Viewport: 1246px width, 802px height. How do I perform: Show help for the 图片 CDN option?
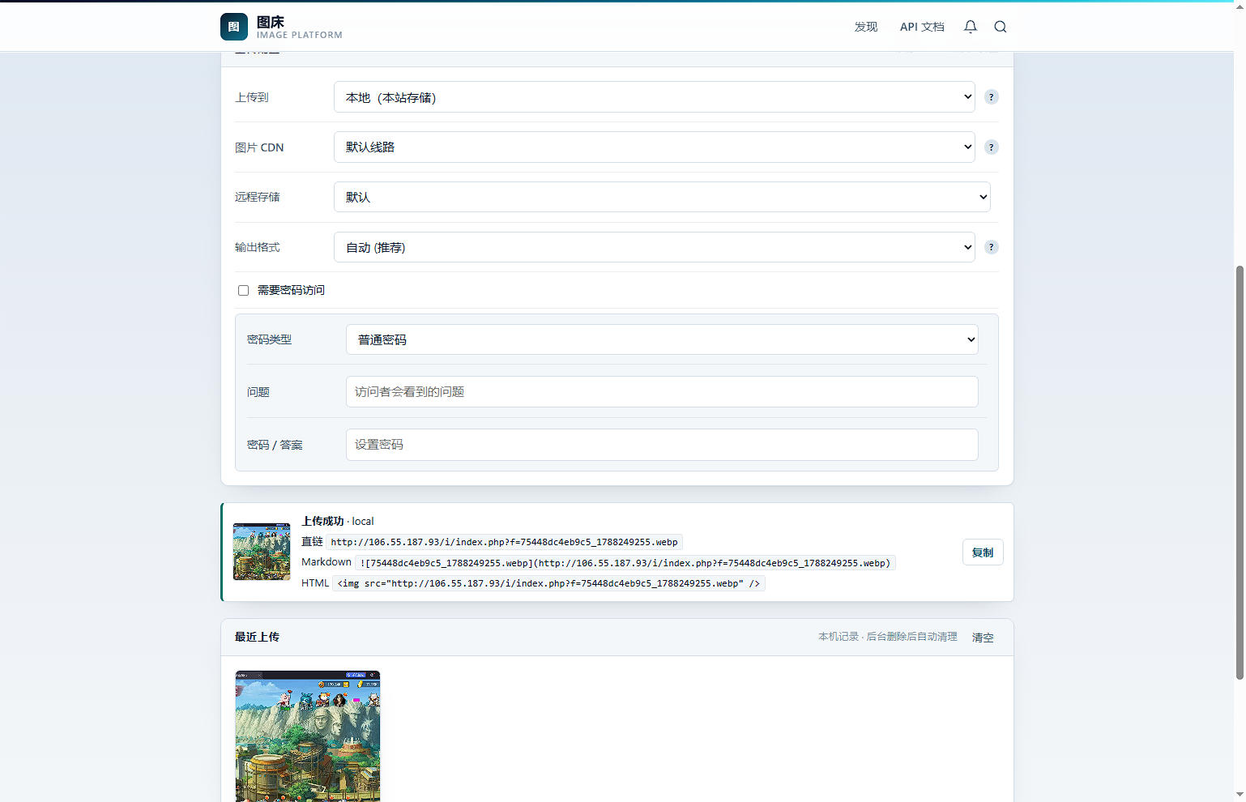991,147
